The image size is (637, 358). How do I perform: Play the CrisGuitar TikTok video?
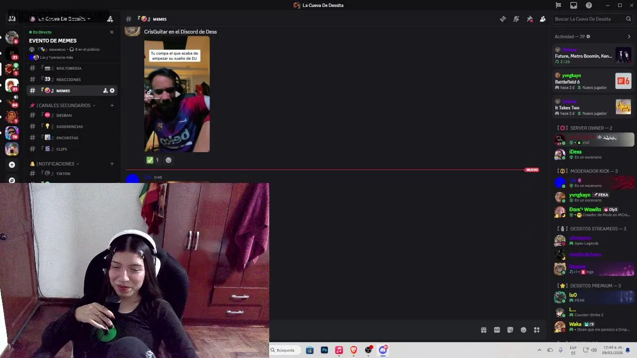tap(177, 94)
